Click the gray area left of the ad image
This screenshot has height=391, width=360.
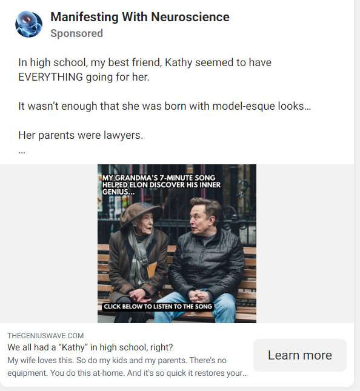click(x=48, y=244)
